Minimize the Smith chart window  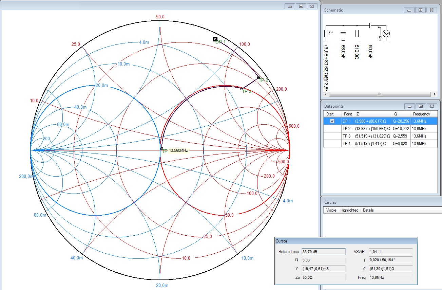pyautogui.click(x=290, y=6)
